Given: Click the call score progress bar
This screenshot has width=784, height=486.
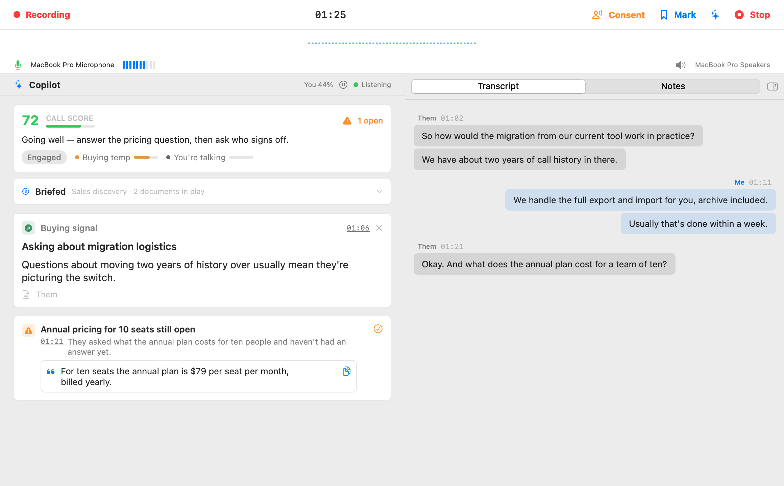Looking at the screenshot, I should click(x=70, y=126).
